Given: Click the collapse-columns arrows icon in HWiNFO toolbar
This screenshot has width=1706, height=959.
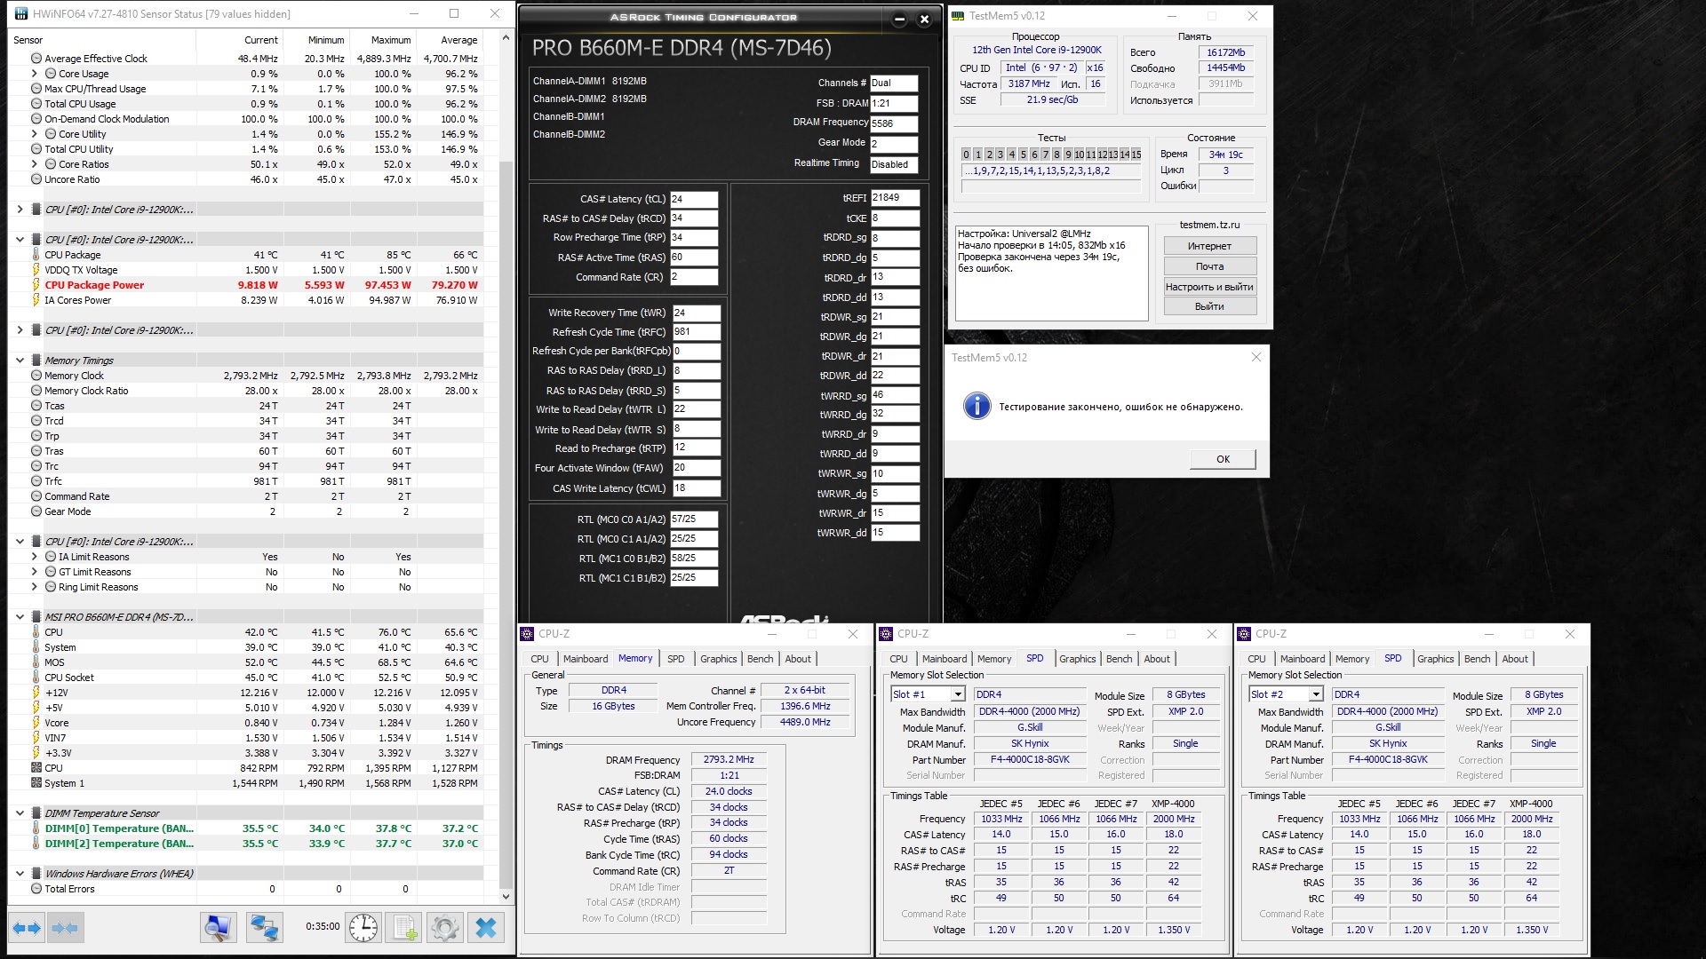Looking at the screenshot, I should 65,928.
